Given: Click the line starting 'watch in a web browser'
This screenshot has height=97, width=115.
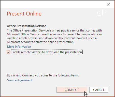Looking at the screenshot, I should 52,38.
